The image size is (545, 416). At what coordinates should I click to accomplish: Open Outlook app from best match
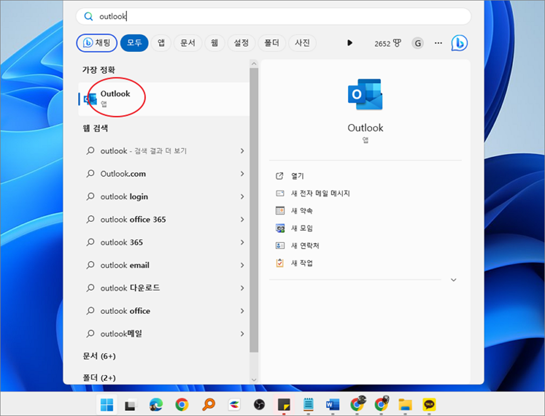pyautogui.click(x=163, y=99)
